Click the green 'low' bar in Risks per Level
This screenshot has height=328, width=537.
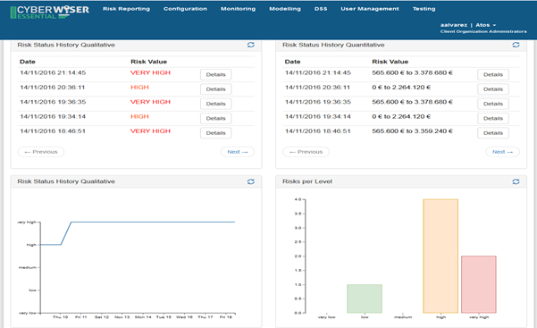pos(365,299)
